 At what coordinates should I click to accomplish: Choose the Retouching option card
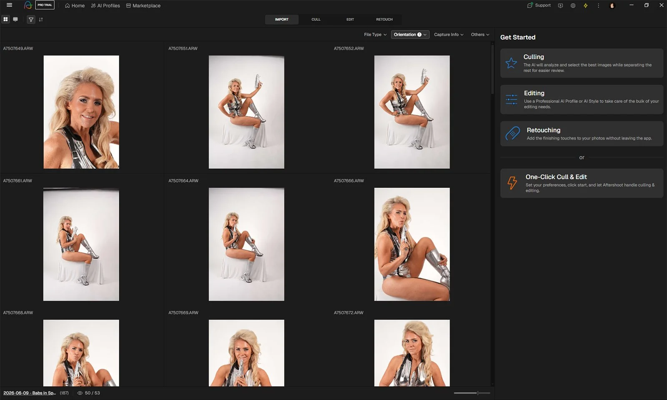point(582,133)
